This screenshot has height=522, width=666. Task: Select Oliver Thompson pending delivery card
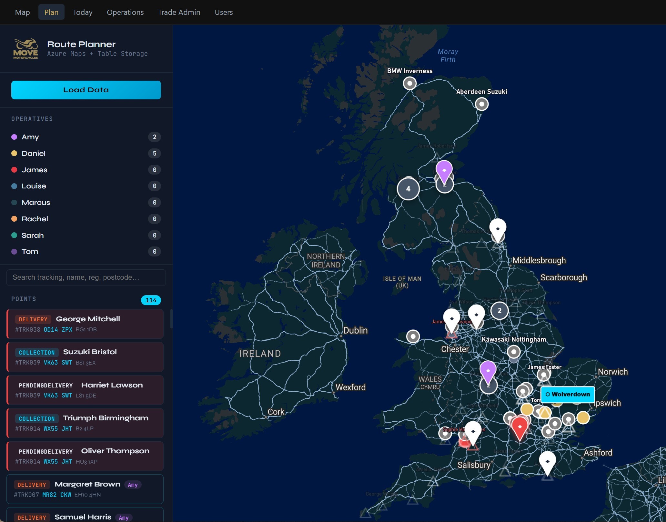tap(85, 456)
